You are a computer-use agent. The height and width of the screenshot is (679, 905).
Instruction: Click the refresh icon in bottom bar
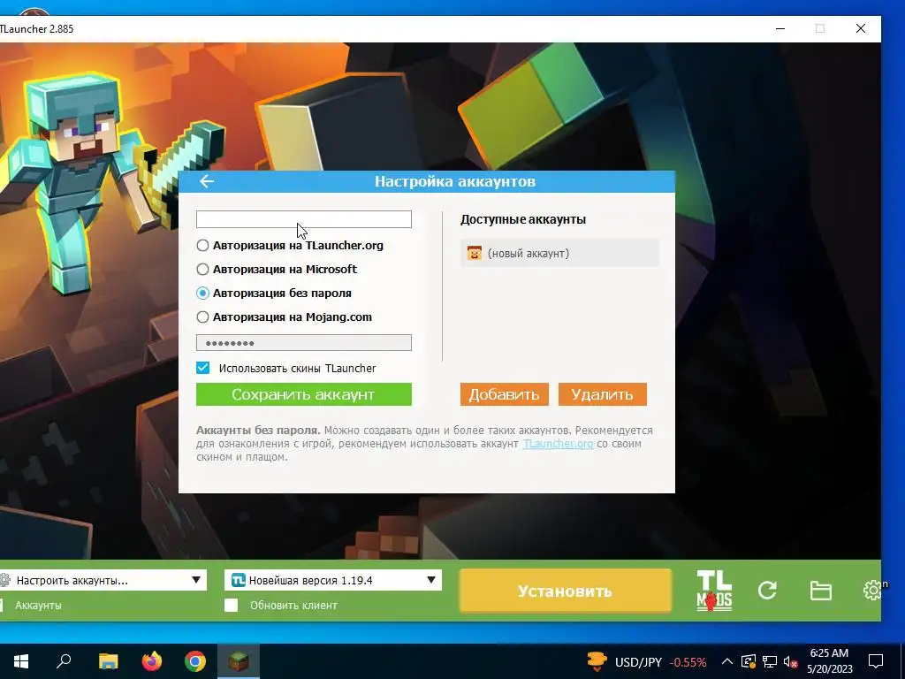coord(767,590)
